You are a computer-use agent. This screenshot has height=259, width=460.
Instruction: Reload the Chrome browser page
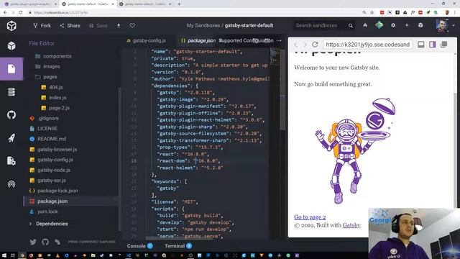pos(21,12)
